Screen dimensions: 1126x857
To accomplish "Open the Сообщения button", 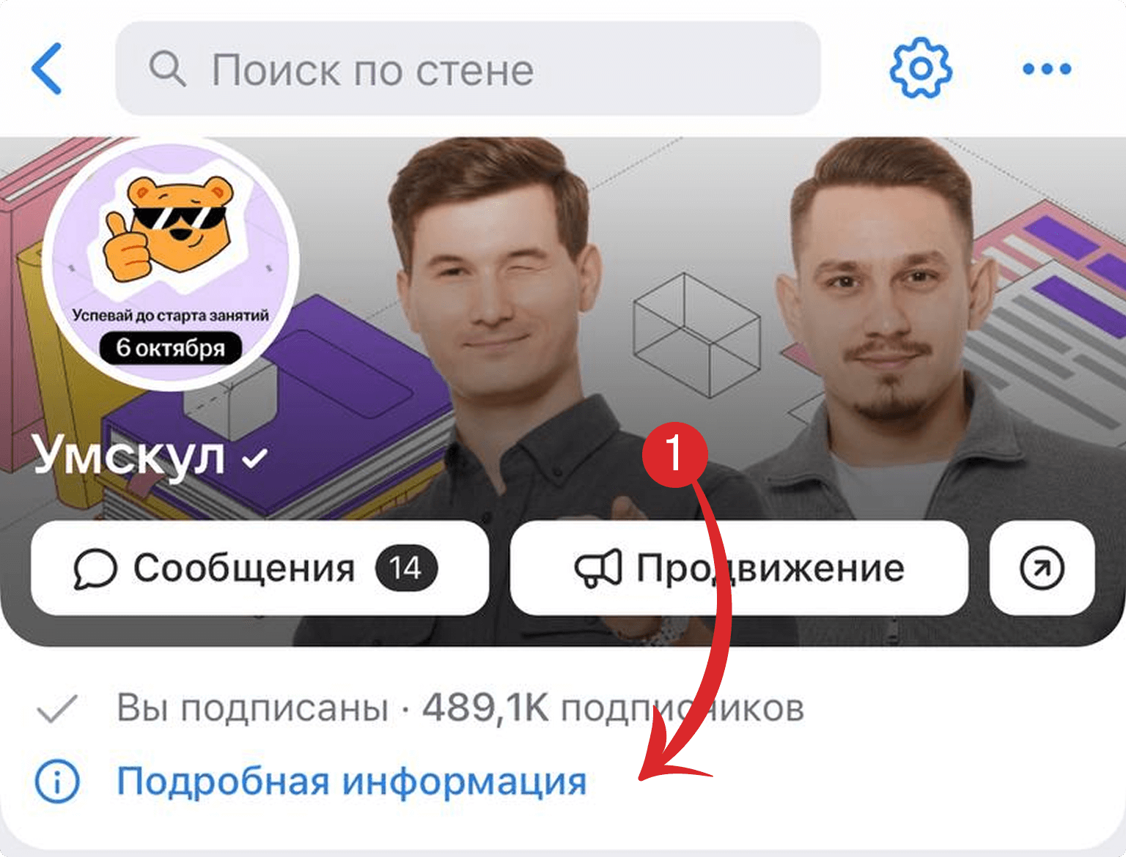I will tap(260, 568).
